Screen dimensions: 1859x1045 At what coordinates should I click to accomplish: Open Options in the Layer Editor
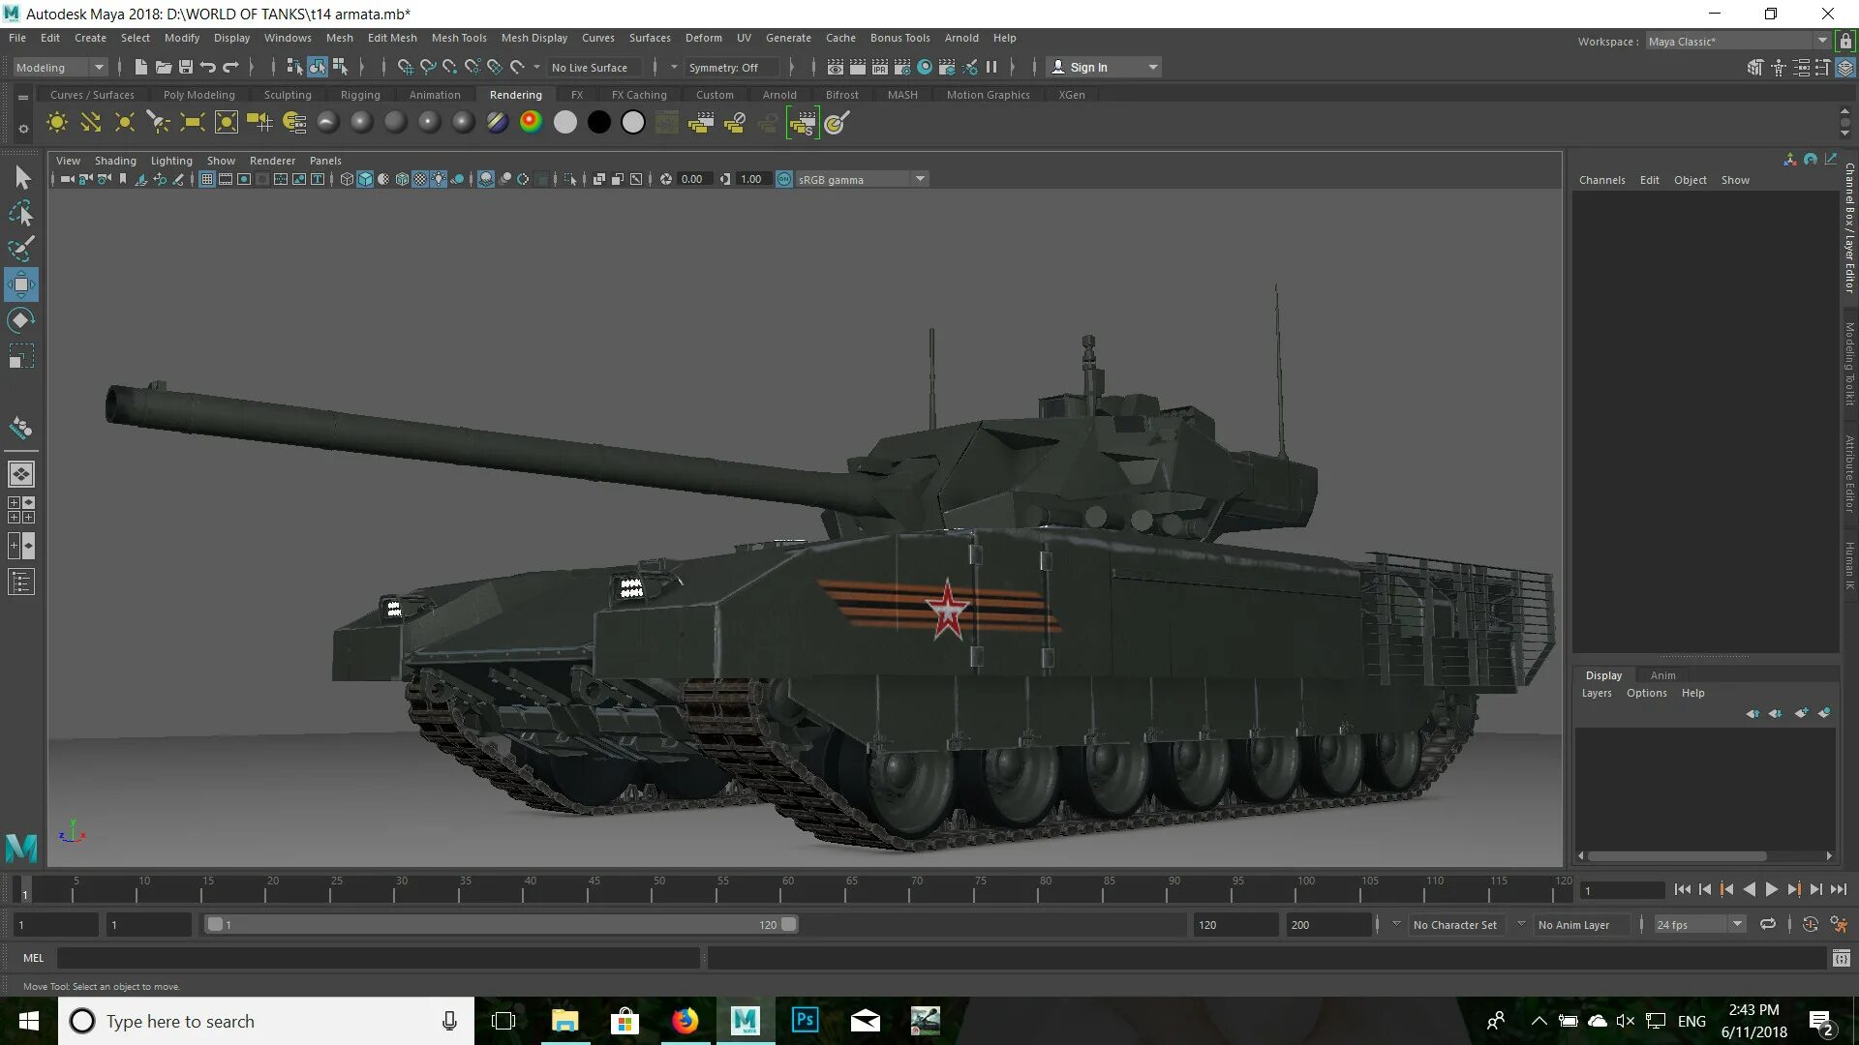click(x=1646, y=693)
